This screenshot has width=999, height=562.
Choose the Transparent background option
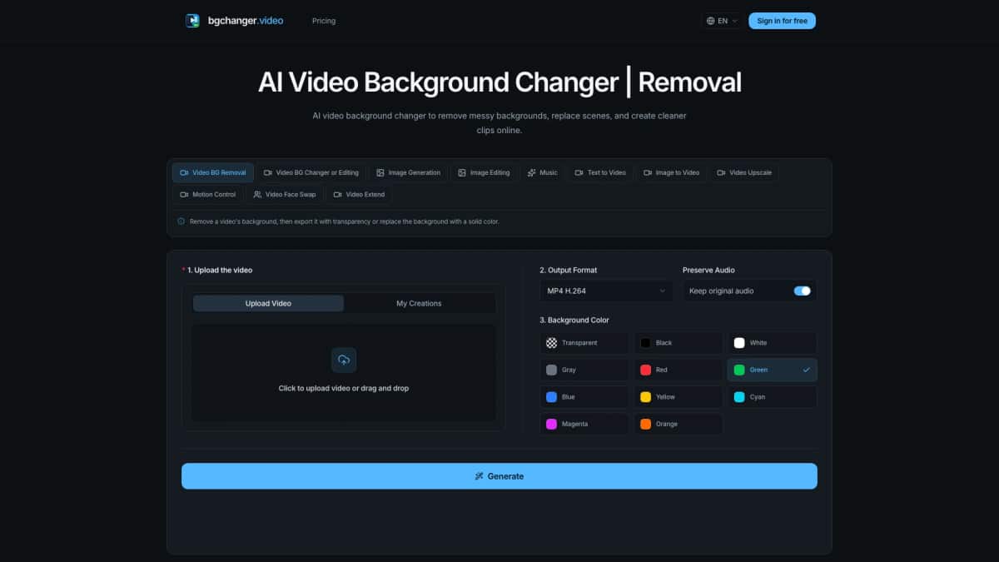(x=584, y=343)
